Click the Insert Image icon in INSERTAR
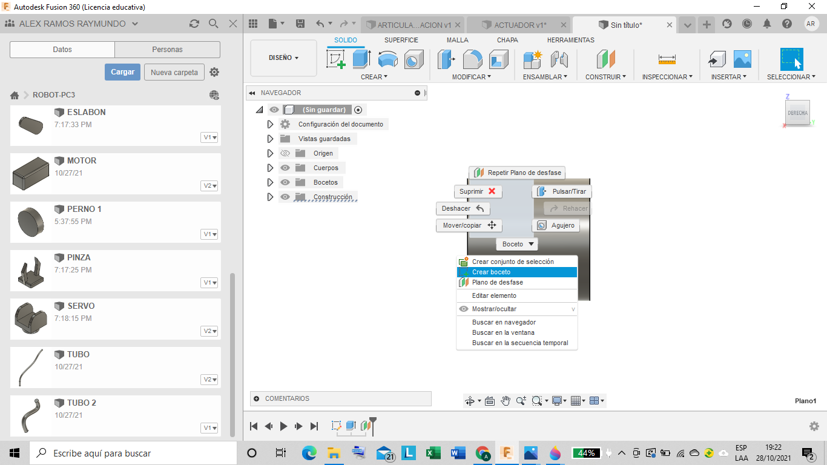The height and width of the screenshot is (465, 827). [x=742, y=59]
